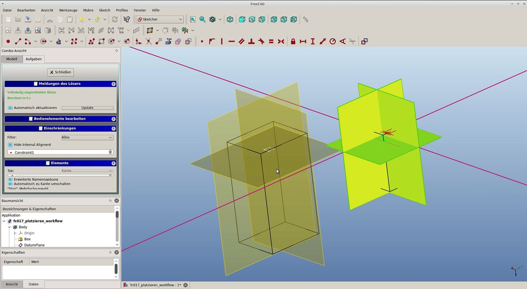This screenshot has width=527, height=289.
Task: Open the Sketch menu
Action: pos(105,10)
